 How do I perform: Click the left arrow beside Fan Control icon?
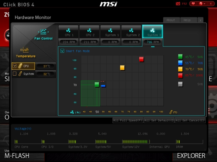click(x=39, y=32)
